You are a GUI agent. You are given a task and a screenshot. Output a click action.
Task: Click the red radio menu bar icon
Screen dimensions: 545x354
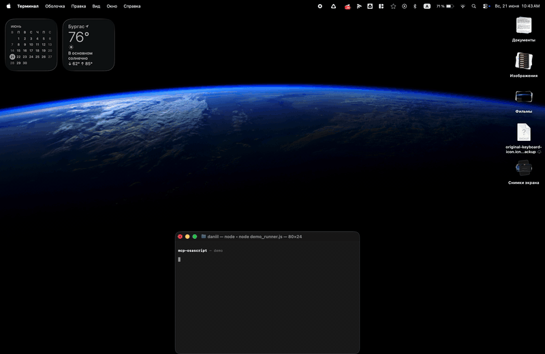[347, 6]
